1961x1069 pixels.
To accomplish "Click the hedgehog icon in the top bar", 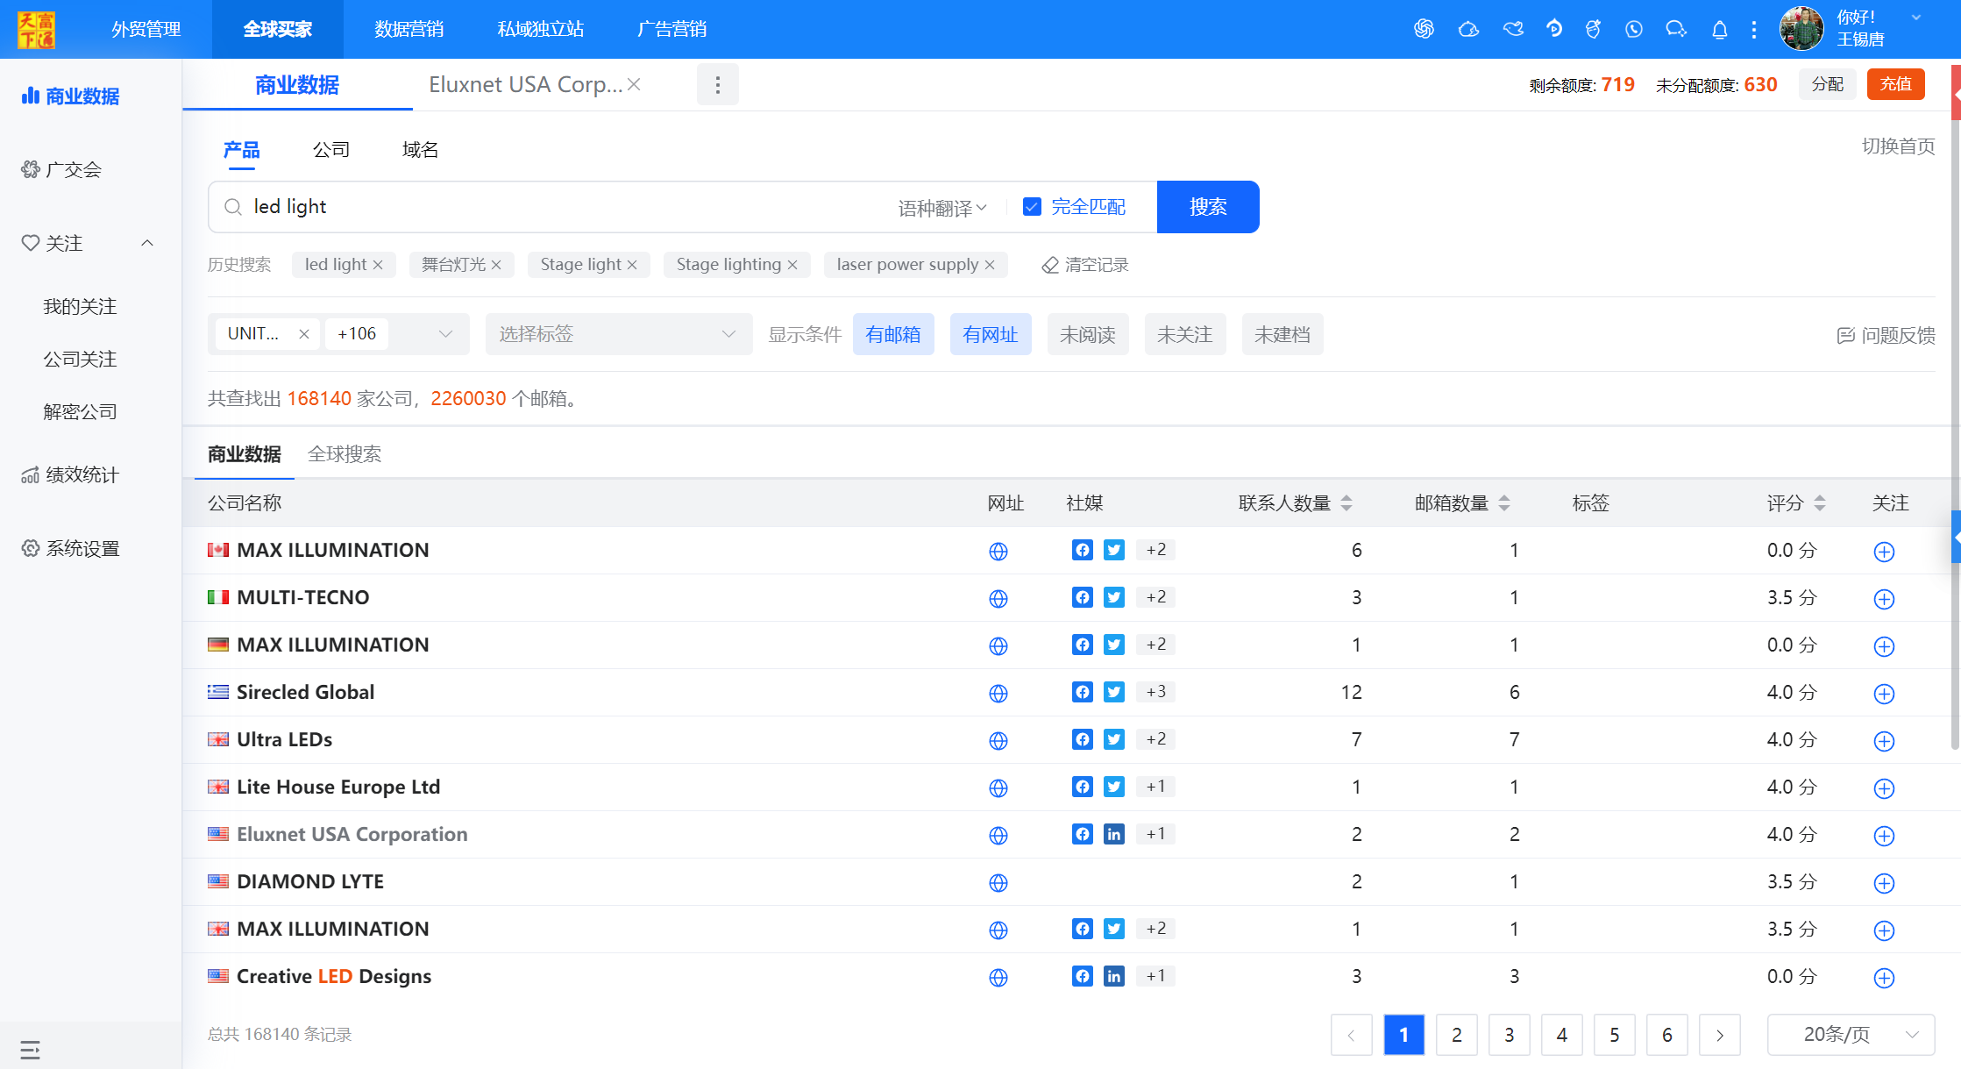I will coord(1468,29).
